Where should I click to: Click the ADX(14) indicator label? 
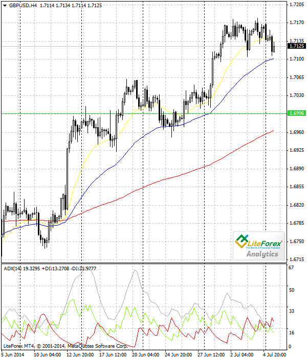click(14, 268)
